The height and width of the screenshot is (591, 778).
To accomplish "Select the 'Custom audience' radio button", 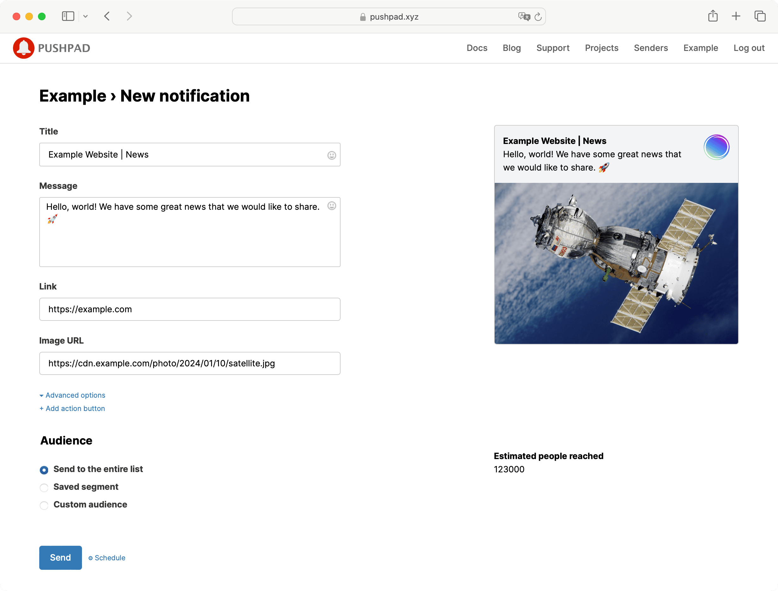I will coord(44,504).
